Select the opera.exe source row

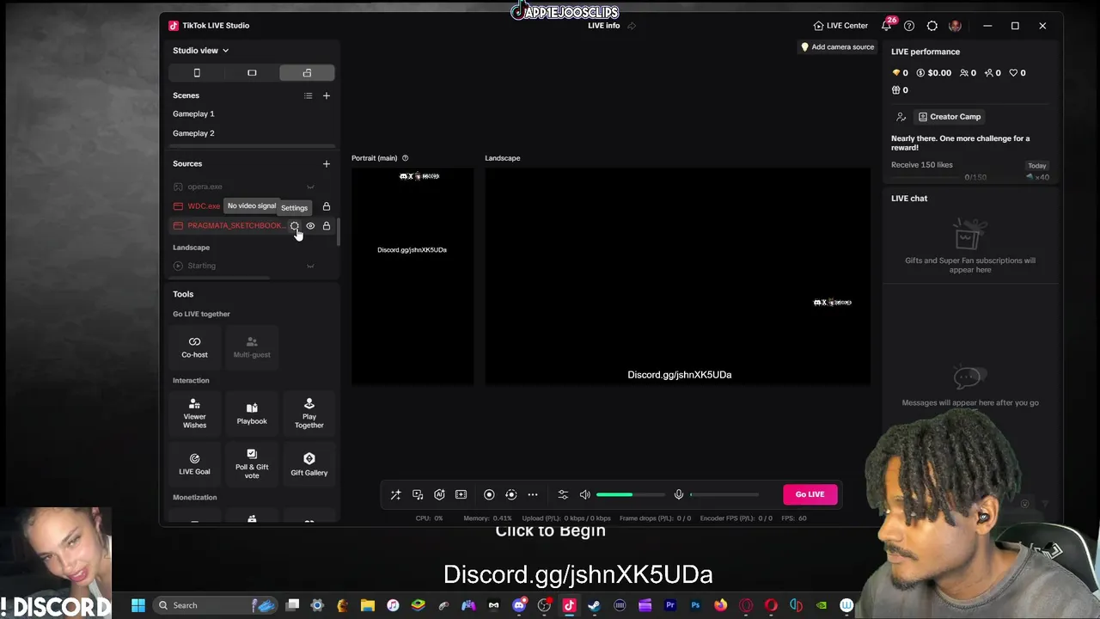[x=253, y=187]
